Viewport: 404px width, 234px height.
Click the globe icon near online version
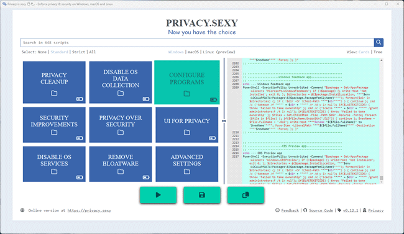pyautogui.click(x=22, y=210)
